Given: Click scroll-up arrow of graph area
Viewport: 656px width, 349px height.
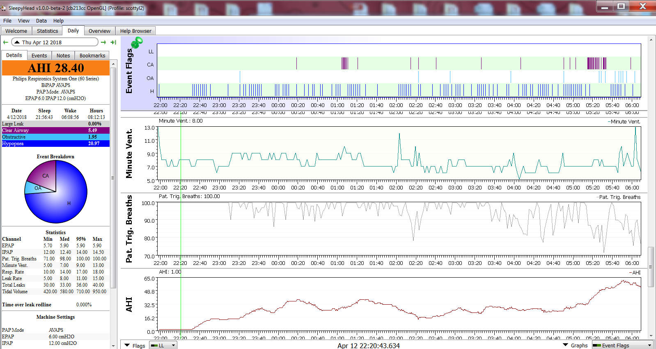Looking at the screenshot, I should pyautogui.click(x=651, y=40).
